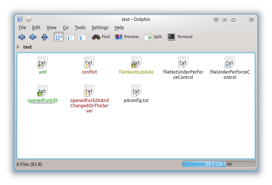Select the openedForEditAndChangedOnTheServer file icon
The height and width of the screenshot is (185, 272).
point(89,90)
